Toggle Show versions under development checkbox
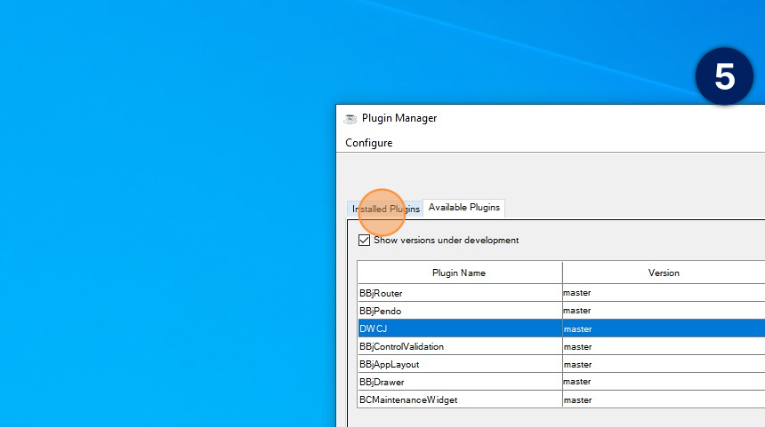 pyautogui.click(x=364, y=241)
